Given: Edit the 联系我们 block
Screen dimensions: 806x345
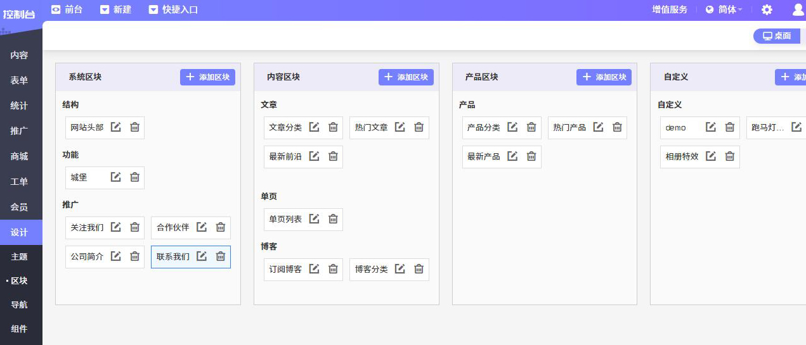Looking at the screenshot, I should [201, 256].
